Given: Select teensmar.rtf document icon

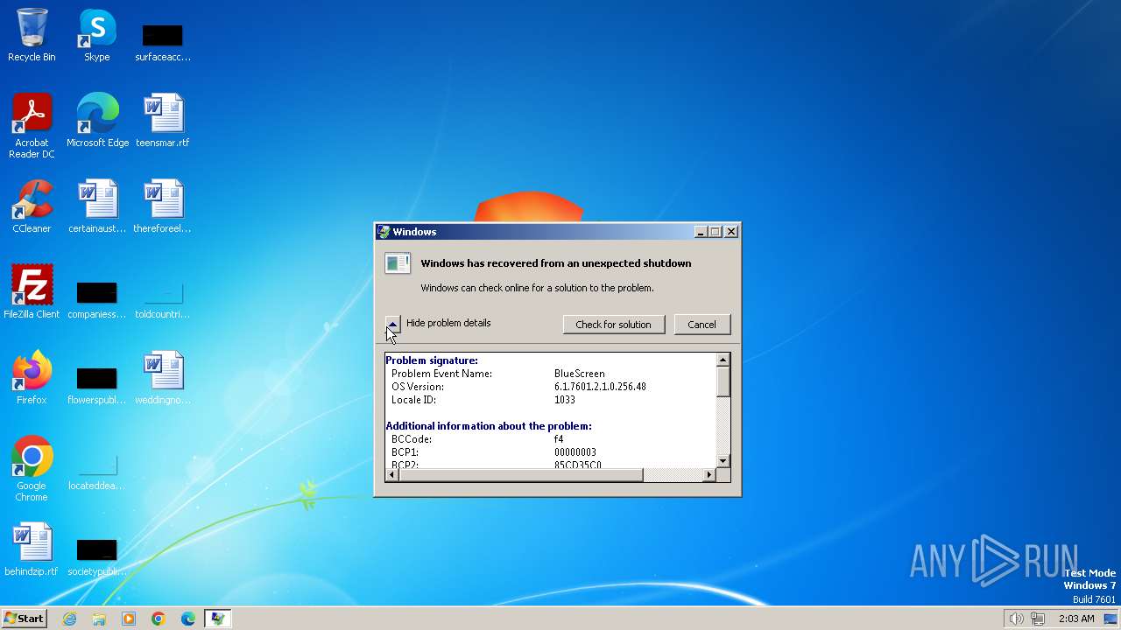Looking at the screenshot, I should (163, 121).
